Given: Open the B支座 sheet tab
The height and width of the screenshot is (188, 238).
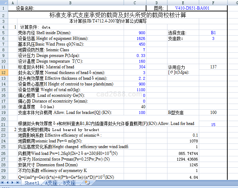Looking at the screenshot, I should 69,183.
